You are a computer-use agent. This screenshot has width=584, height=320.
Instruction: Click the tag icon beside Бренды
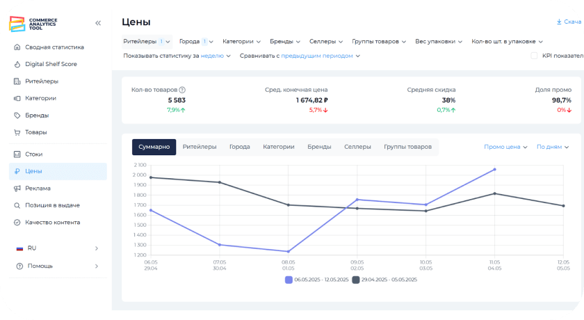click(17, 115)
